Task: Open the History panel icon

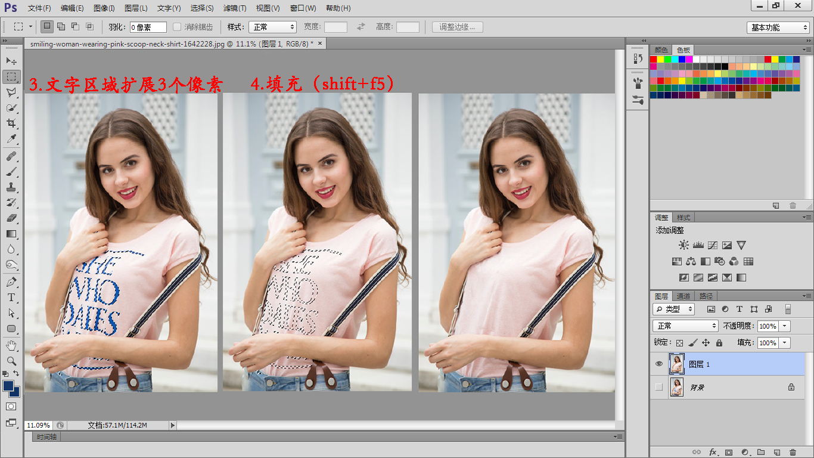Action: tap(638, 58)
